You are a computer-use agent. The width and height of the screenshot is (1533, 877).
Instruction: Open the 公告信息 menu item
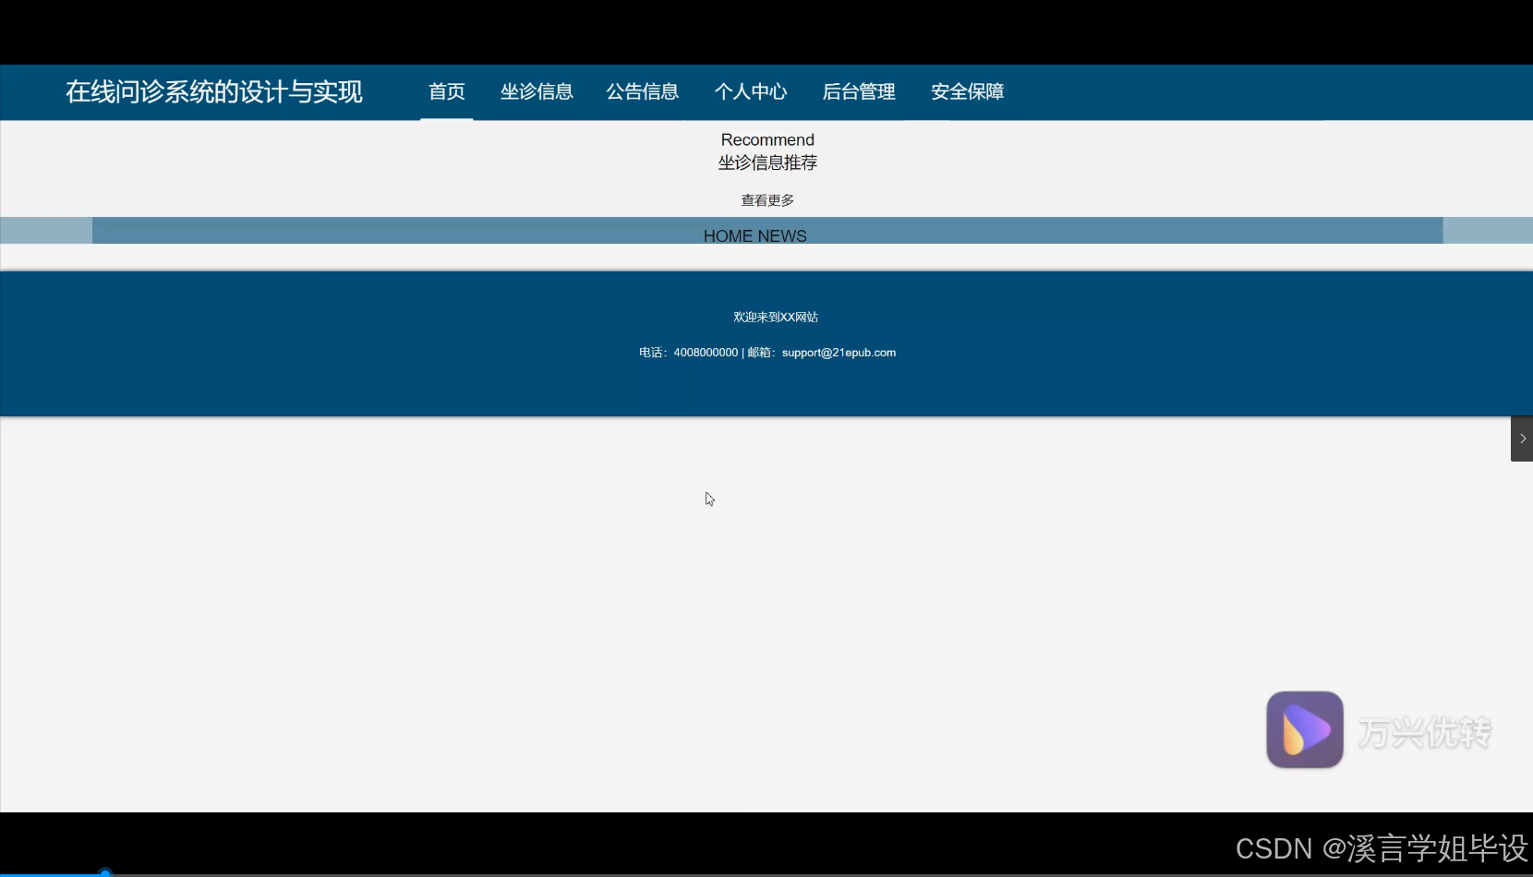642,91
